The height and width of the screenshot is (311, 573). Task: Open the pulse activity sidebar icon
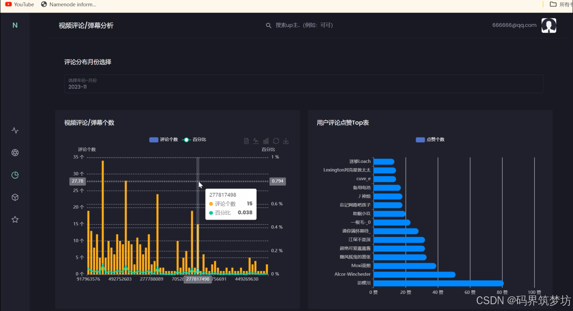click(15, 131)
